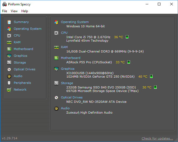Viewport: 178px width, 142px height.
Task: Click the Operating System heading link in summary
Action: click(x=75, y=22)
